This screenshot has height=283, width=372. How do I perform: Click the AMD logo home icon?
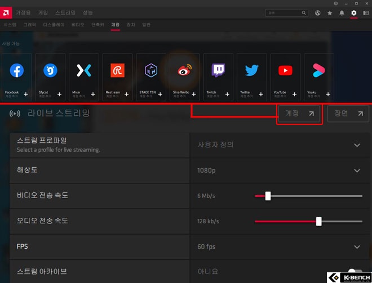pyautogui.click(x=6, y=12)
